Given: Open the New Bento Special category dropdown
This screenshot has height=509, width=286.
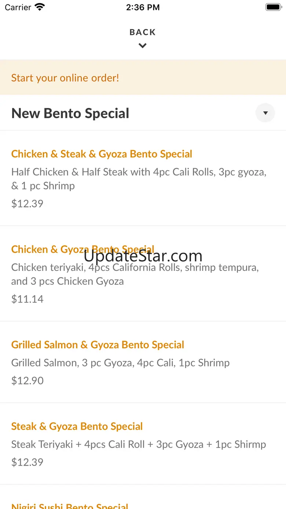Looking at the screenshot, I should click(x=265, y=113).
